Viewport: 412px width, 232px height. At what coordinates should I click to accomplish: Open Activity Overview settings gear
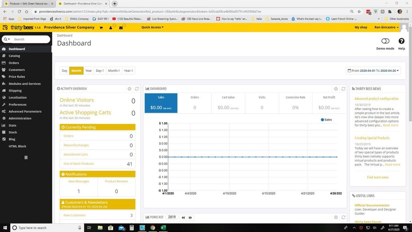[129, 89]
